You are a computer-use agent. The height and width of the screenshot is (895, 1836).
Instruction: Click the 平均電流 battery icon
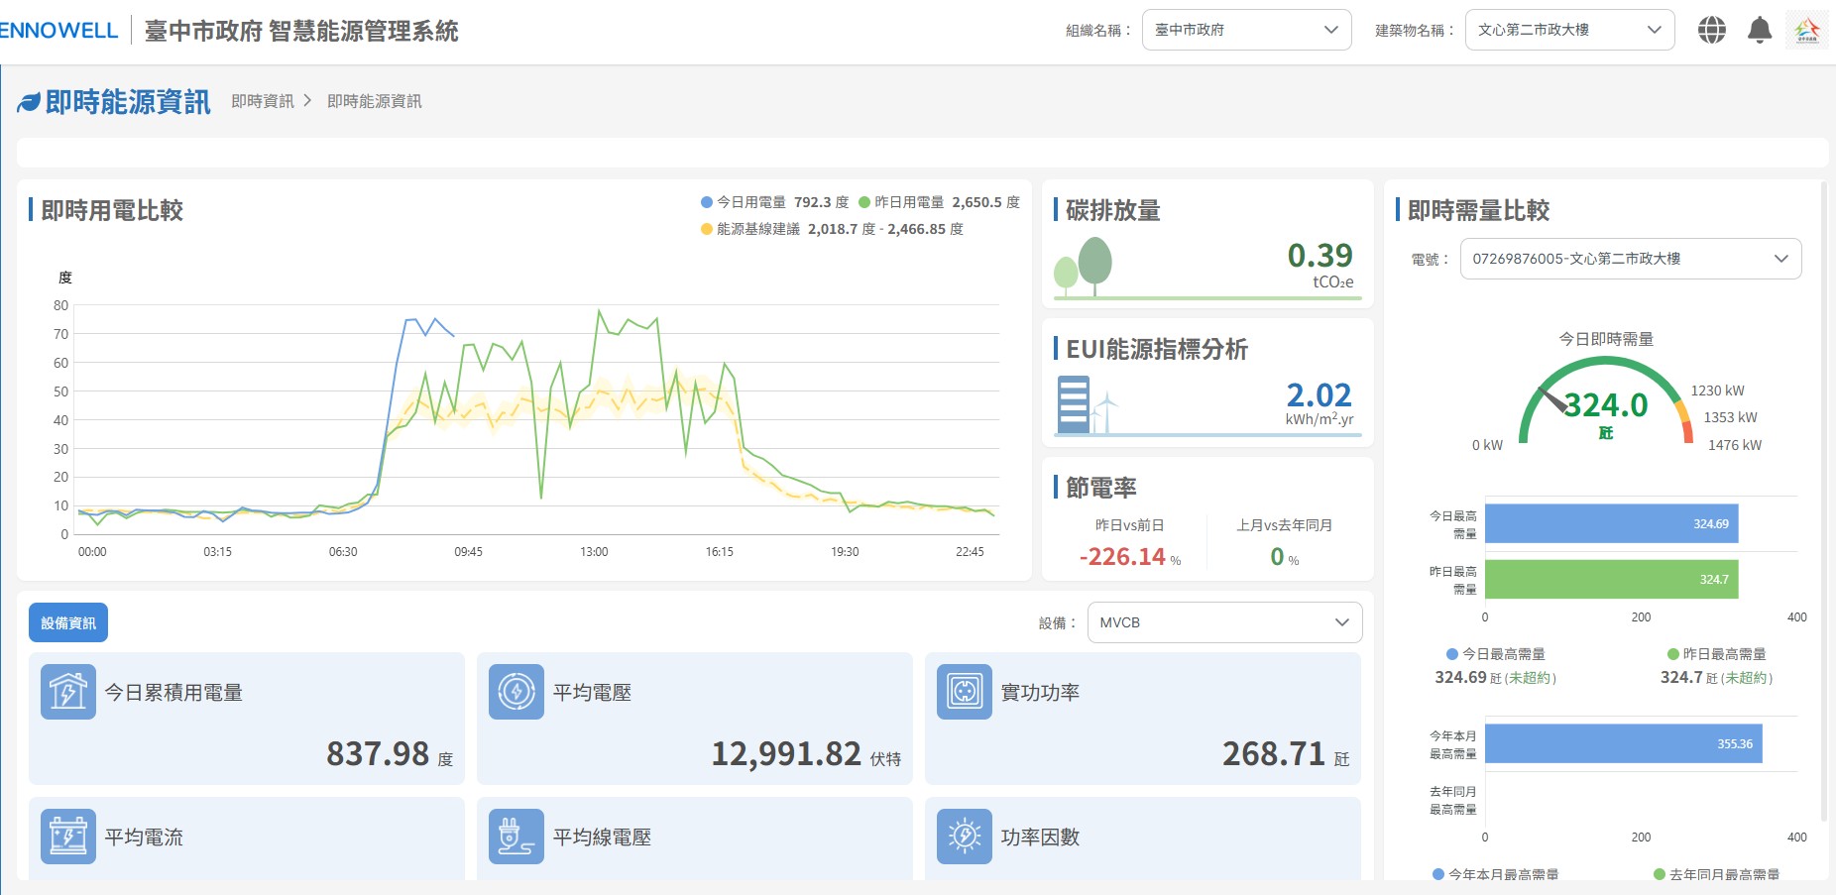click(68, 837)
